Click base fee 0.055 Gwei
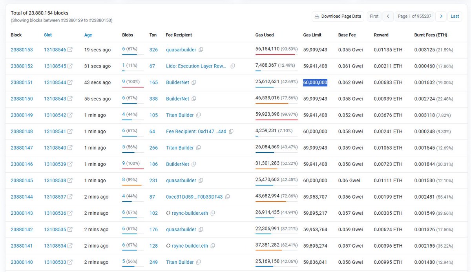 (351, 50)
